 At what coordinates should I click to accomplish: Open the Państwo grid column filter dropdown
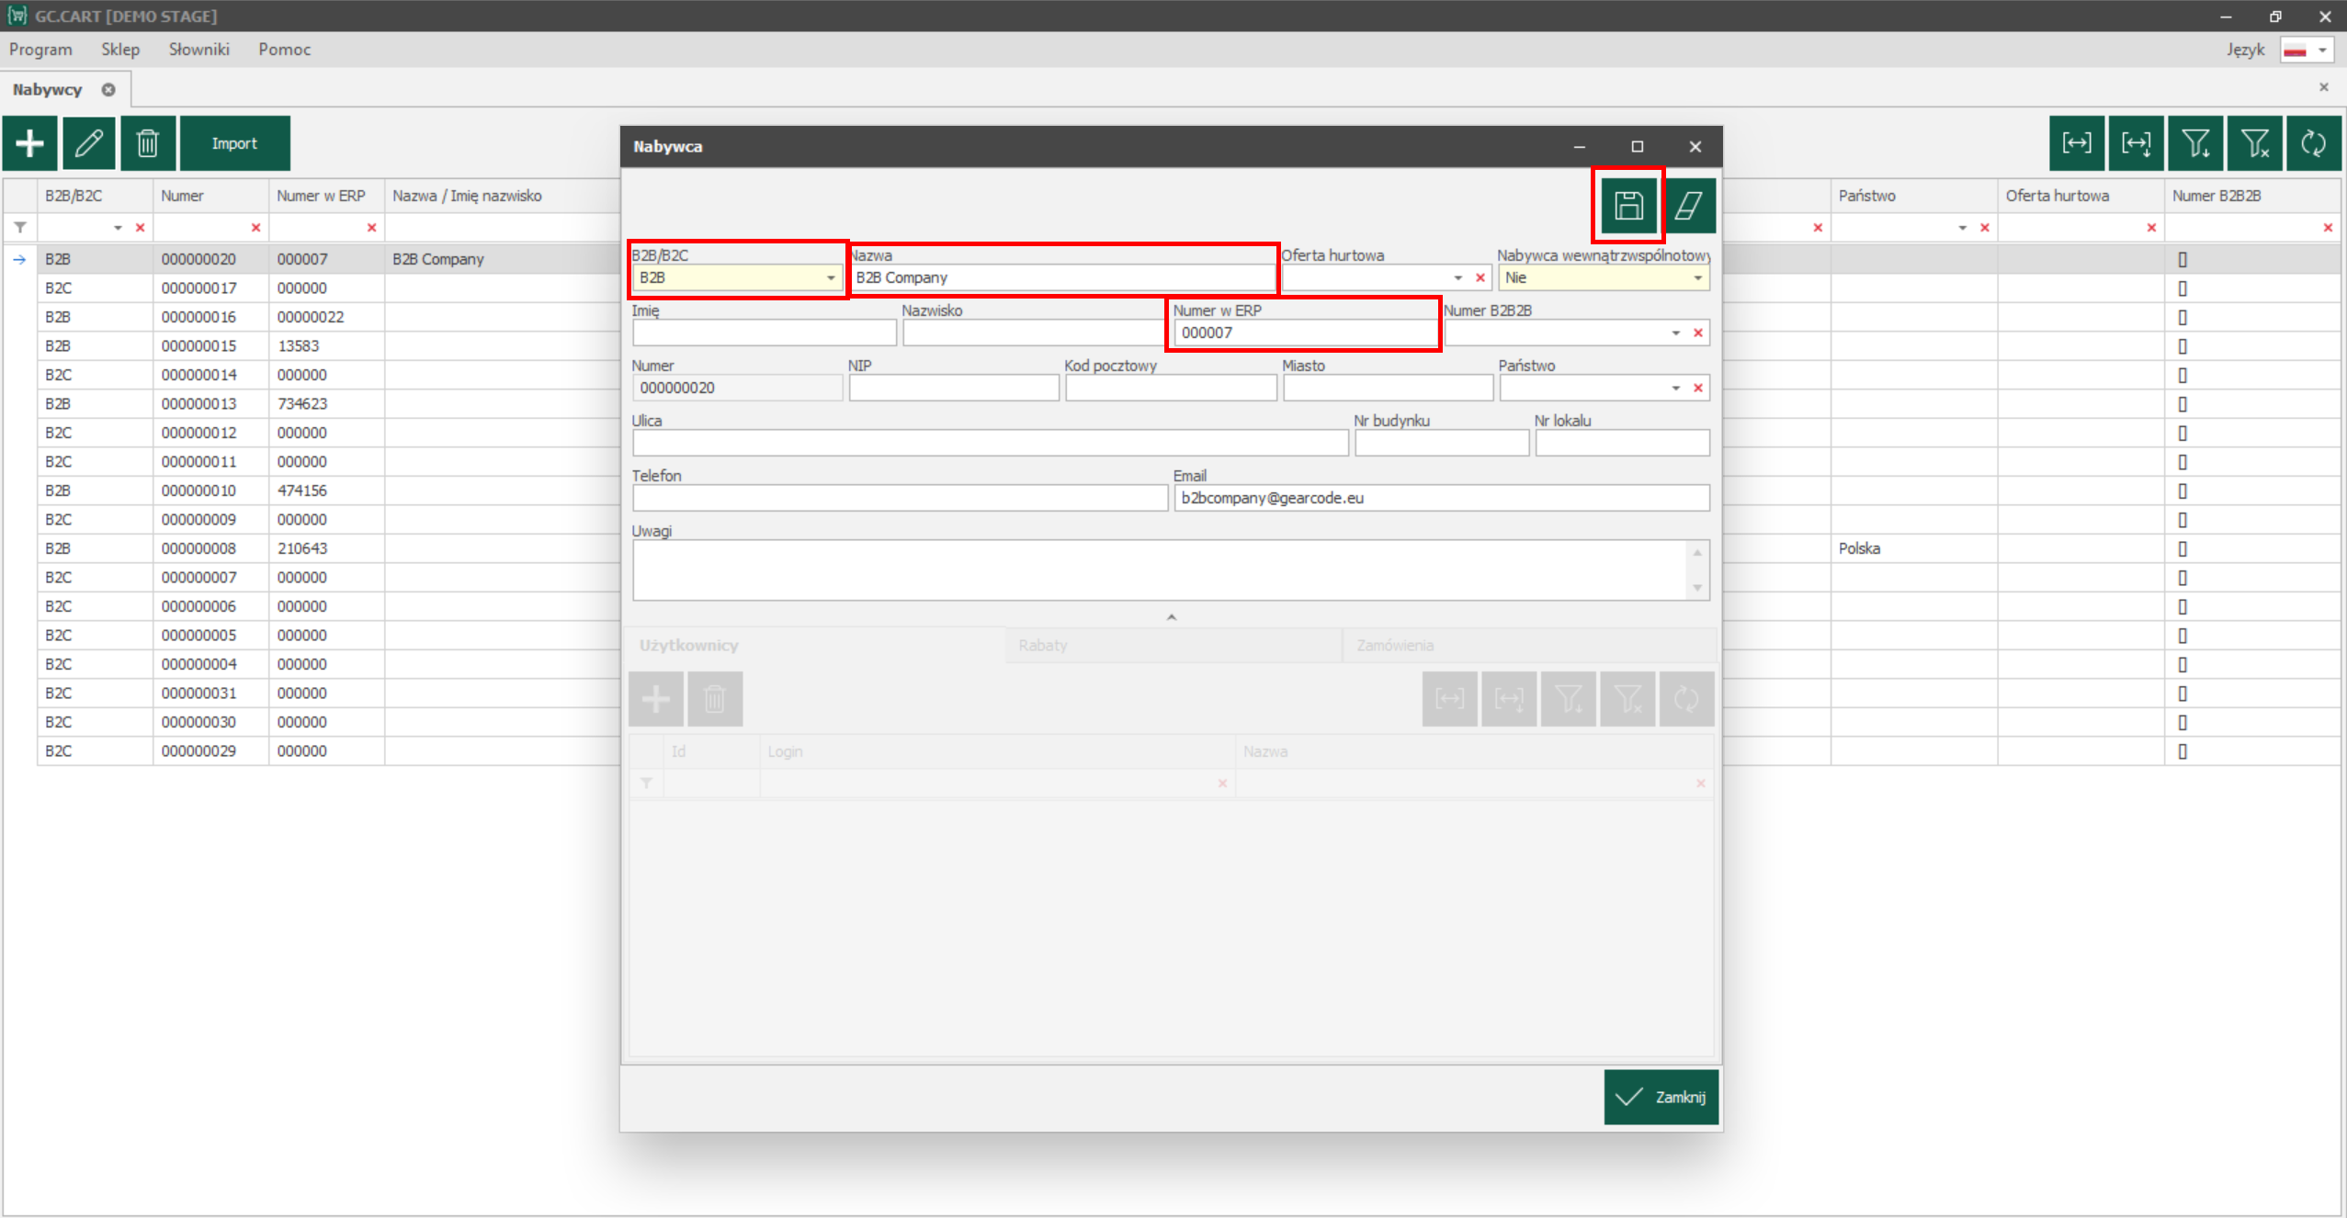1963,228
